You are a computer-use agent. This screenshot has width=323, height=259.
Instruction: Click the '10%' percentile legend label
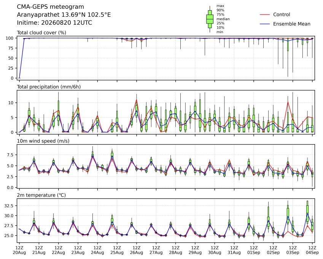point(220,28)
